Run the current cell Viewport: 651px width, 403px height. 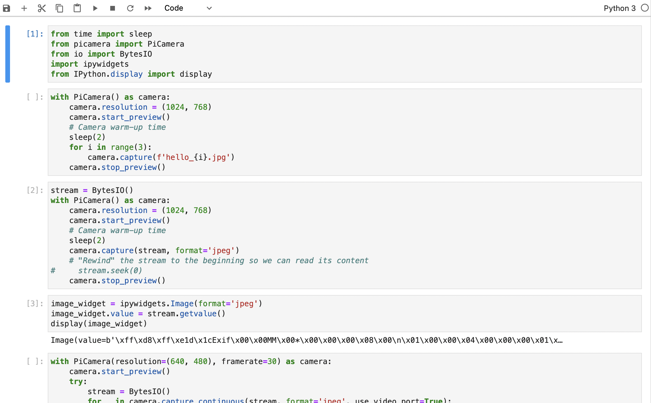click(x=95, y=8)
